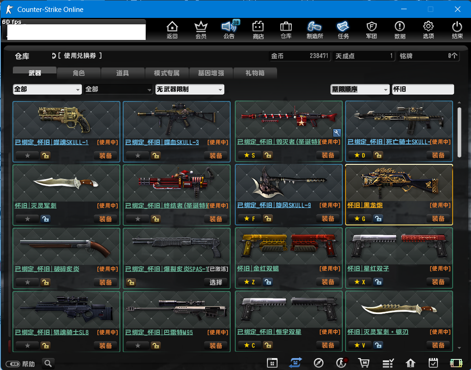Toggle favorite star for 嗜血SKULL-3
The height and width of the screenshot is (370, 471).
click(137, 156)
